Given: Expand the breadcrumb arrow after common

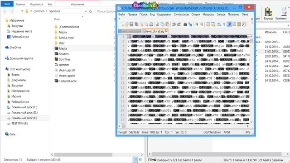Looking at the screenshot, I should [47, 11].
